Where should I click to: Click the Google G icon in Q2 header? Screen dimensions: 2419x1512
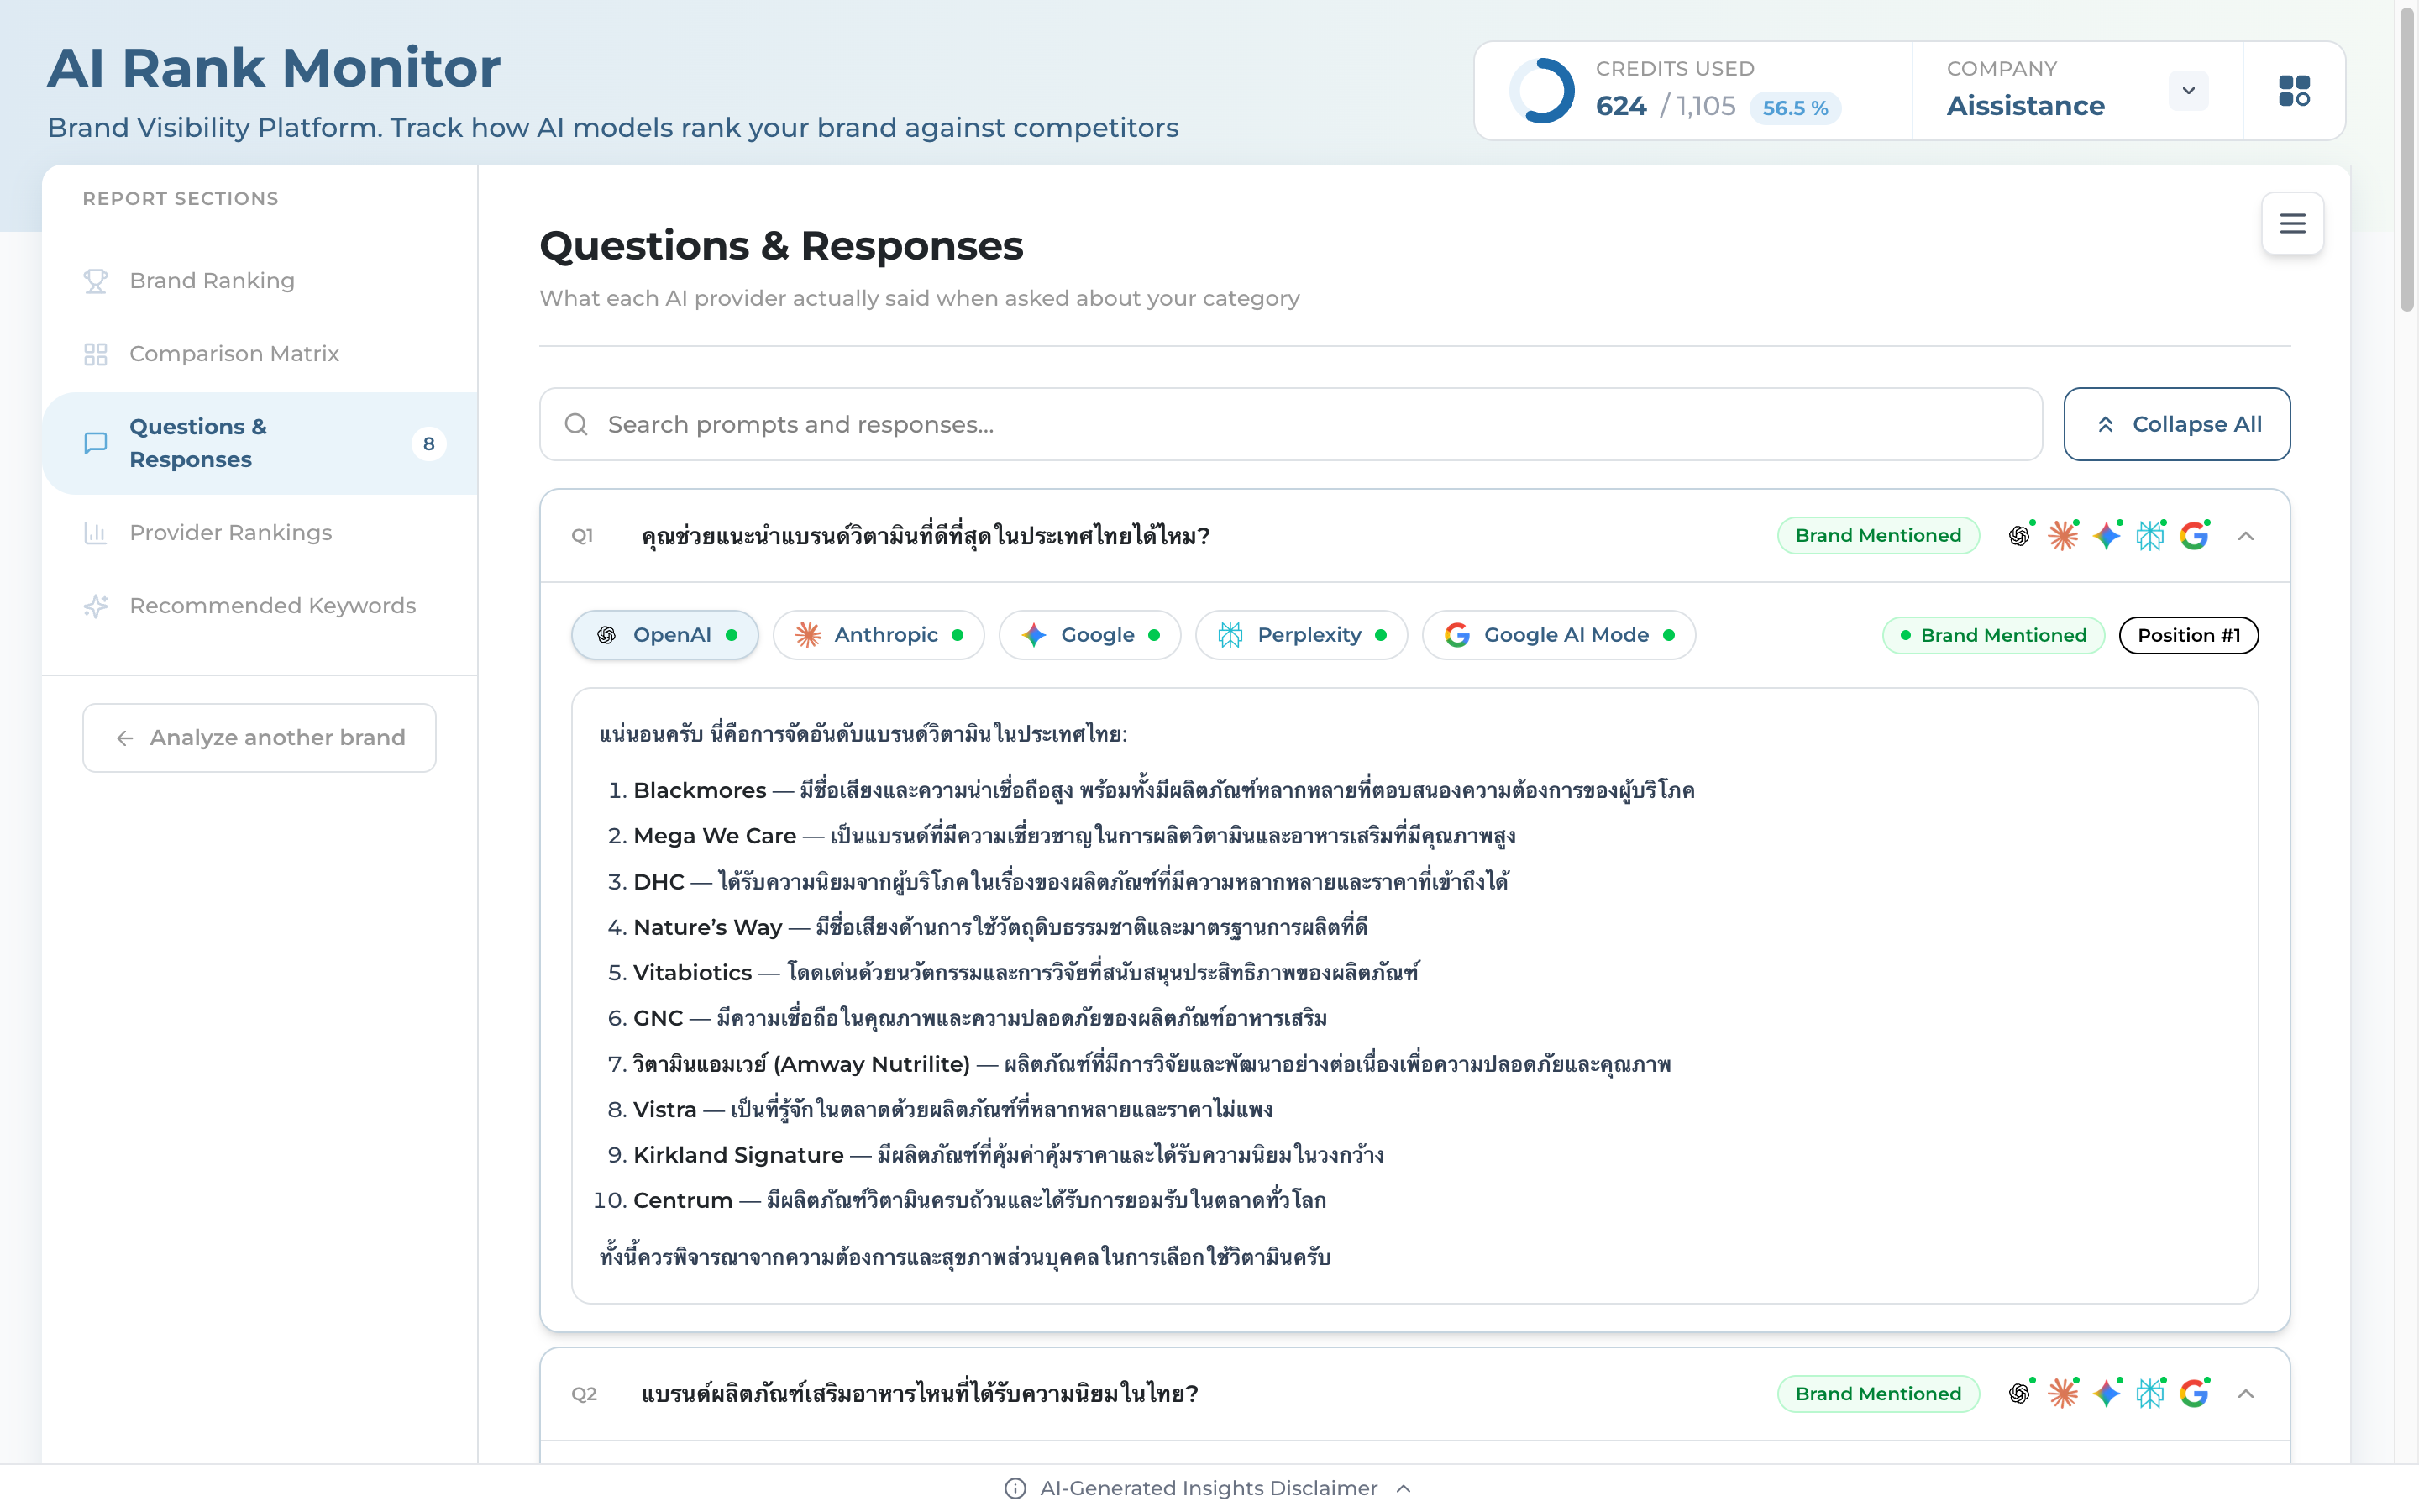point(2194,1393)
